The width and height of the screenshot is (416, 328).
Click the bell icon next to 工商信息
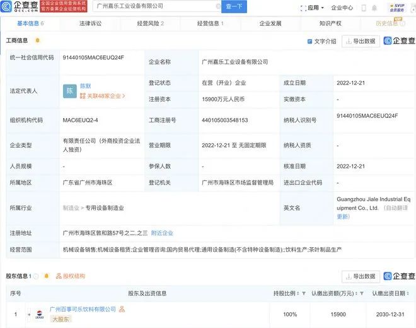pyautogui.click(x=37, y=40)
